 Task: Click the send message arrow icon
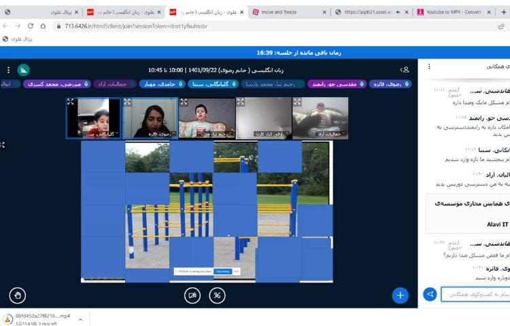tap(429, 294)
